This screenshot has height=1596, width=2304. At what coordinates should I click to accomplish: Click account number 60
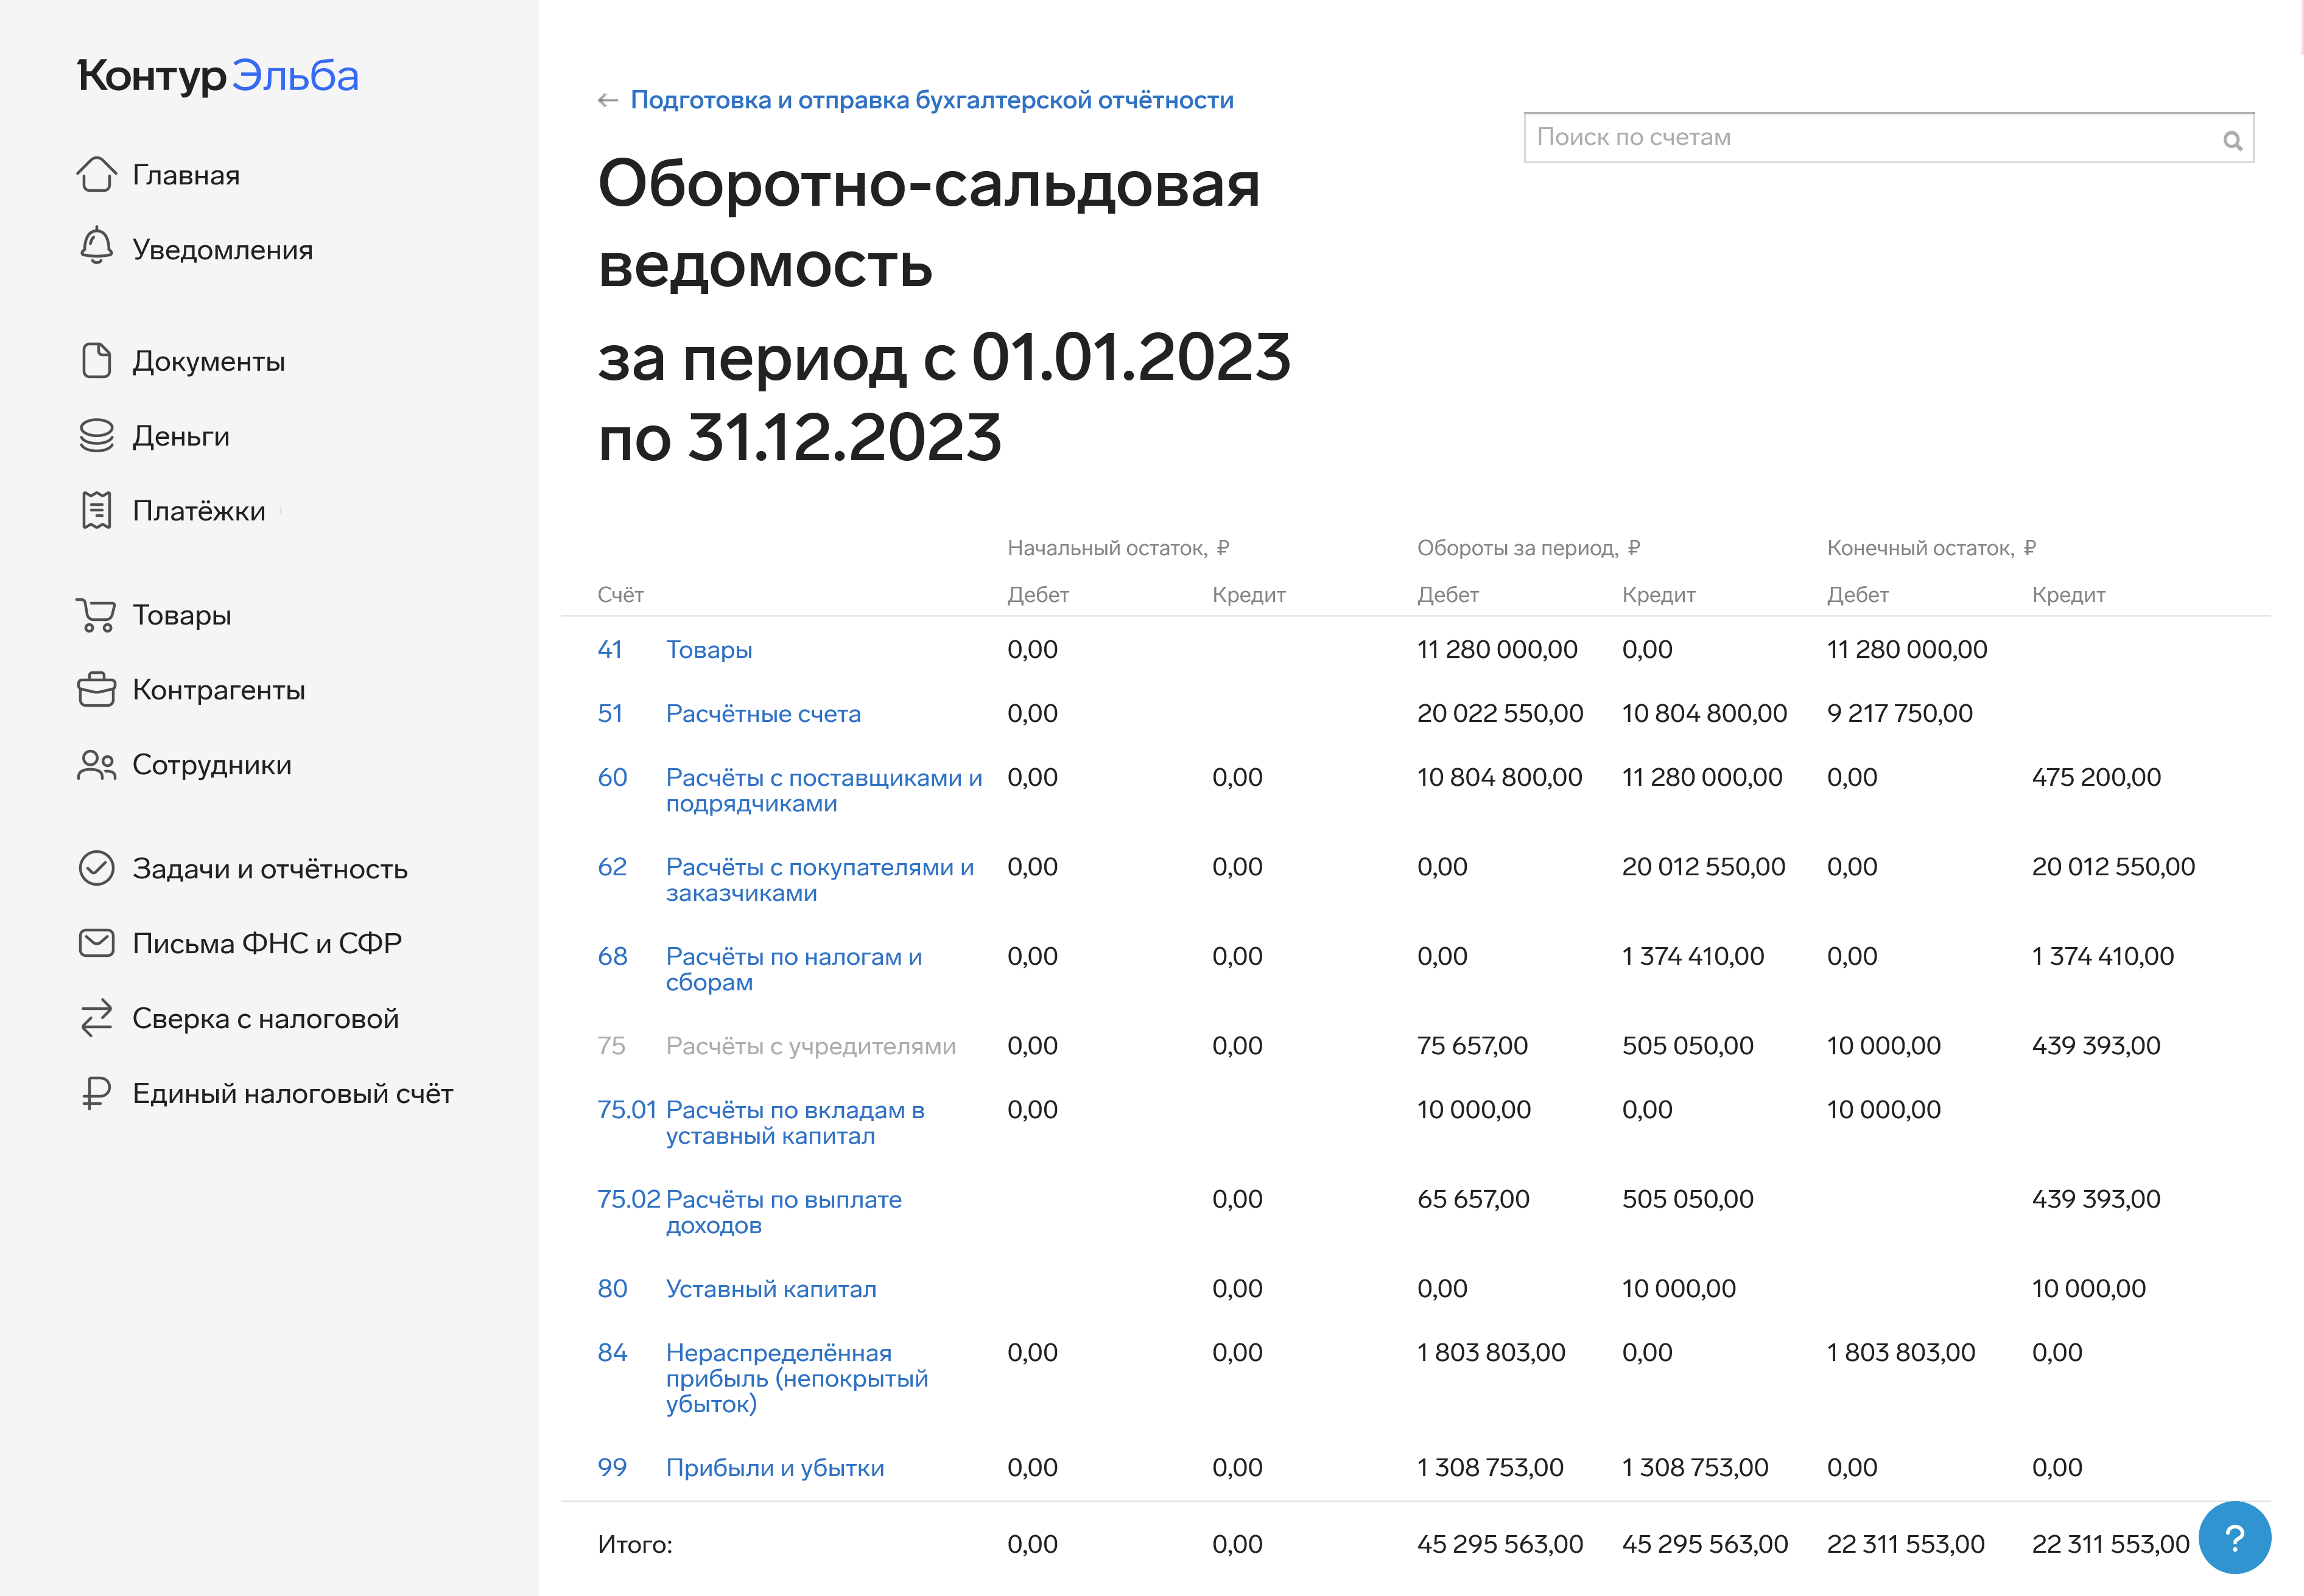[612, 777]
